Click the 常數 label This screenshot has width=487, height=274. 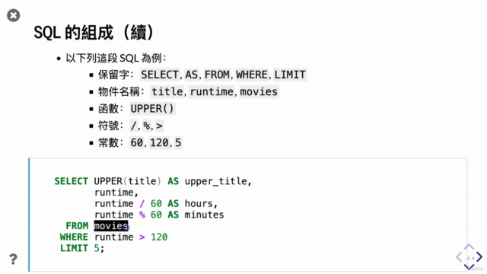click(108, 143)
